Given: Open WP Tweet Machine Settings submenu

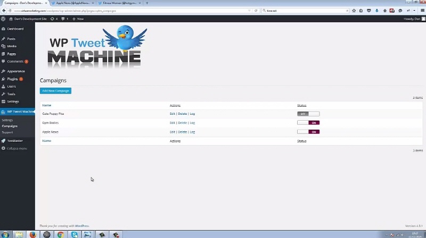Looking at the screenshot, I should pos(7,120).
